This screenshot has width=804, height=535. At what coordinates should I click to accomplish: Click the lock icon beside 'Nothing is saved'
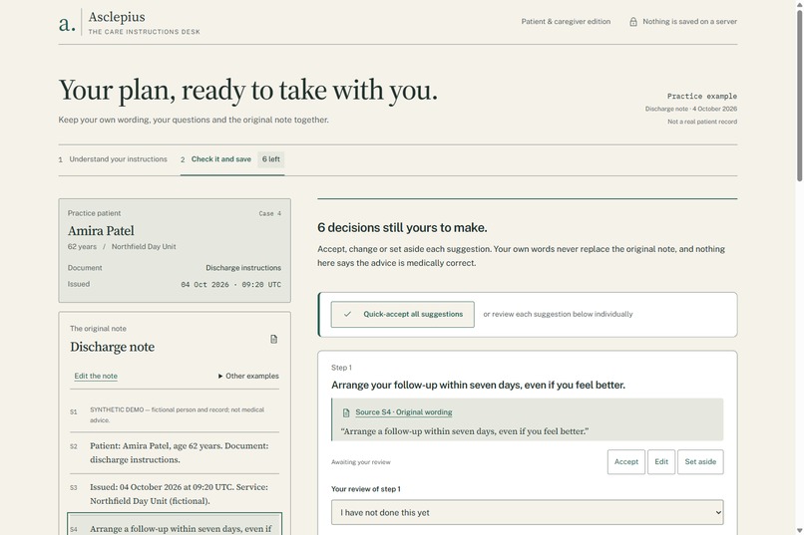pyautogui.click(x=633, y=22)
